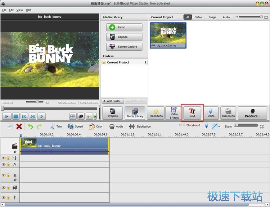The width and height of the screenshot is (270, 207).
Task: Open the File menu
Action: (4, 10)
